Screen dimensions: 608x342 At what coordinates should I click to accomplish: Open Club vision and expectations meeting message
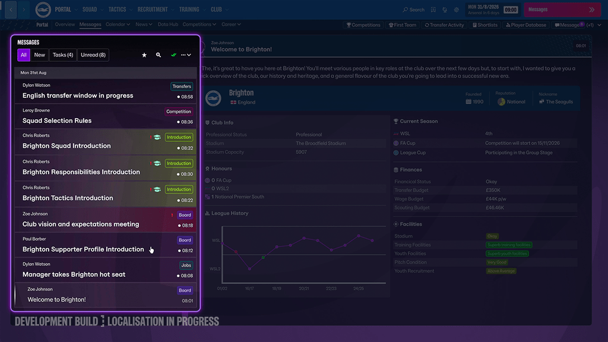coord(106,220)
